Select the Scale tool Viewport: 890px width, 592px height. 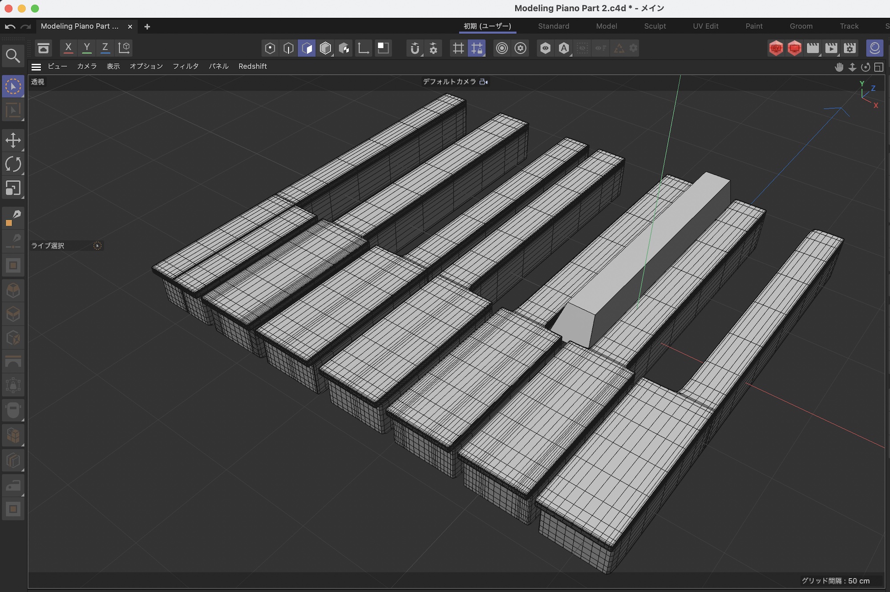(13, 188)
